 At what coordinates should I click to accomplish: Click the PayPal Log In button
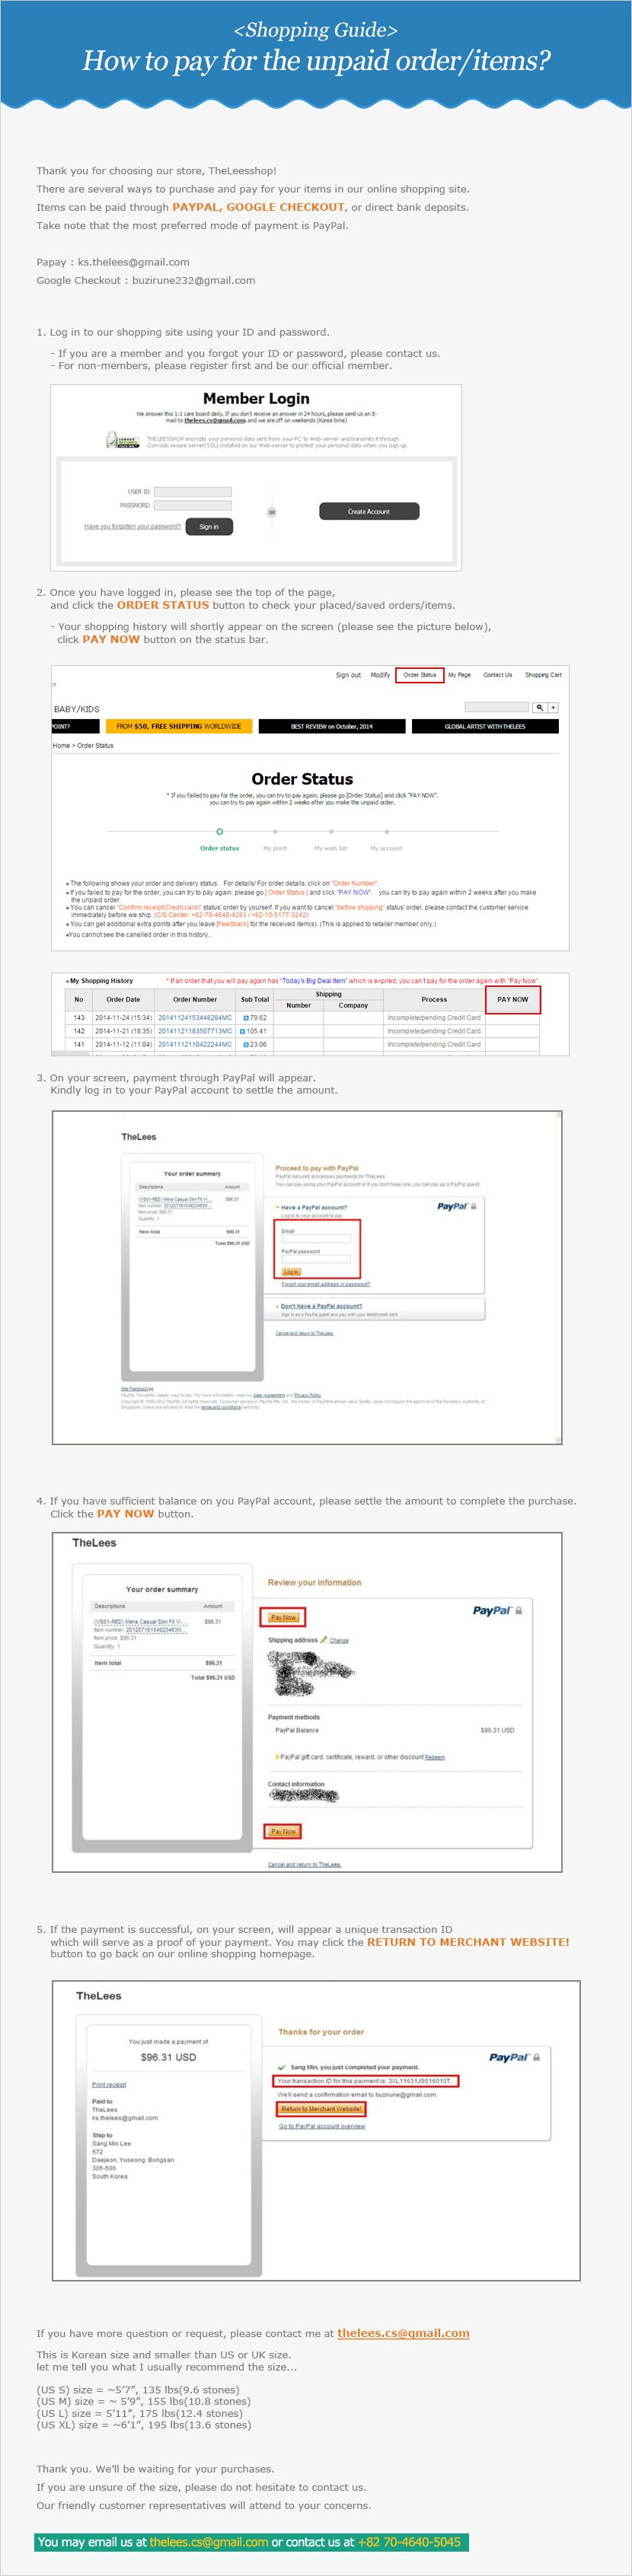[291, 1272]
